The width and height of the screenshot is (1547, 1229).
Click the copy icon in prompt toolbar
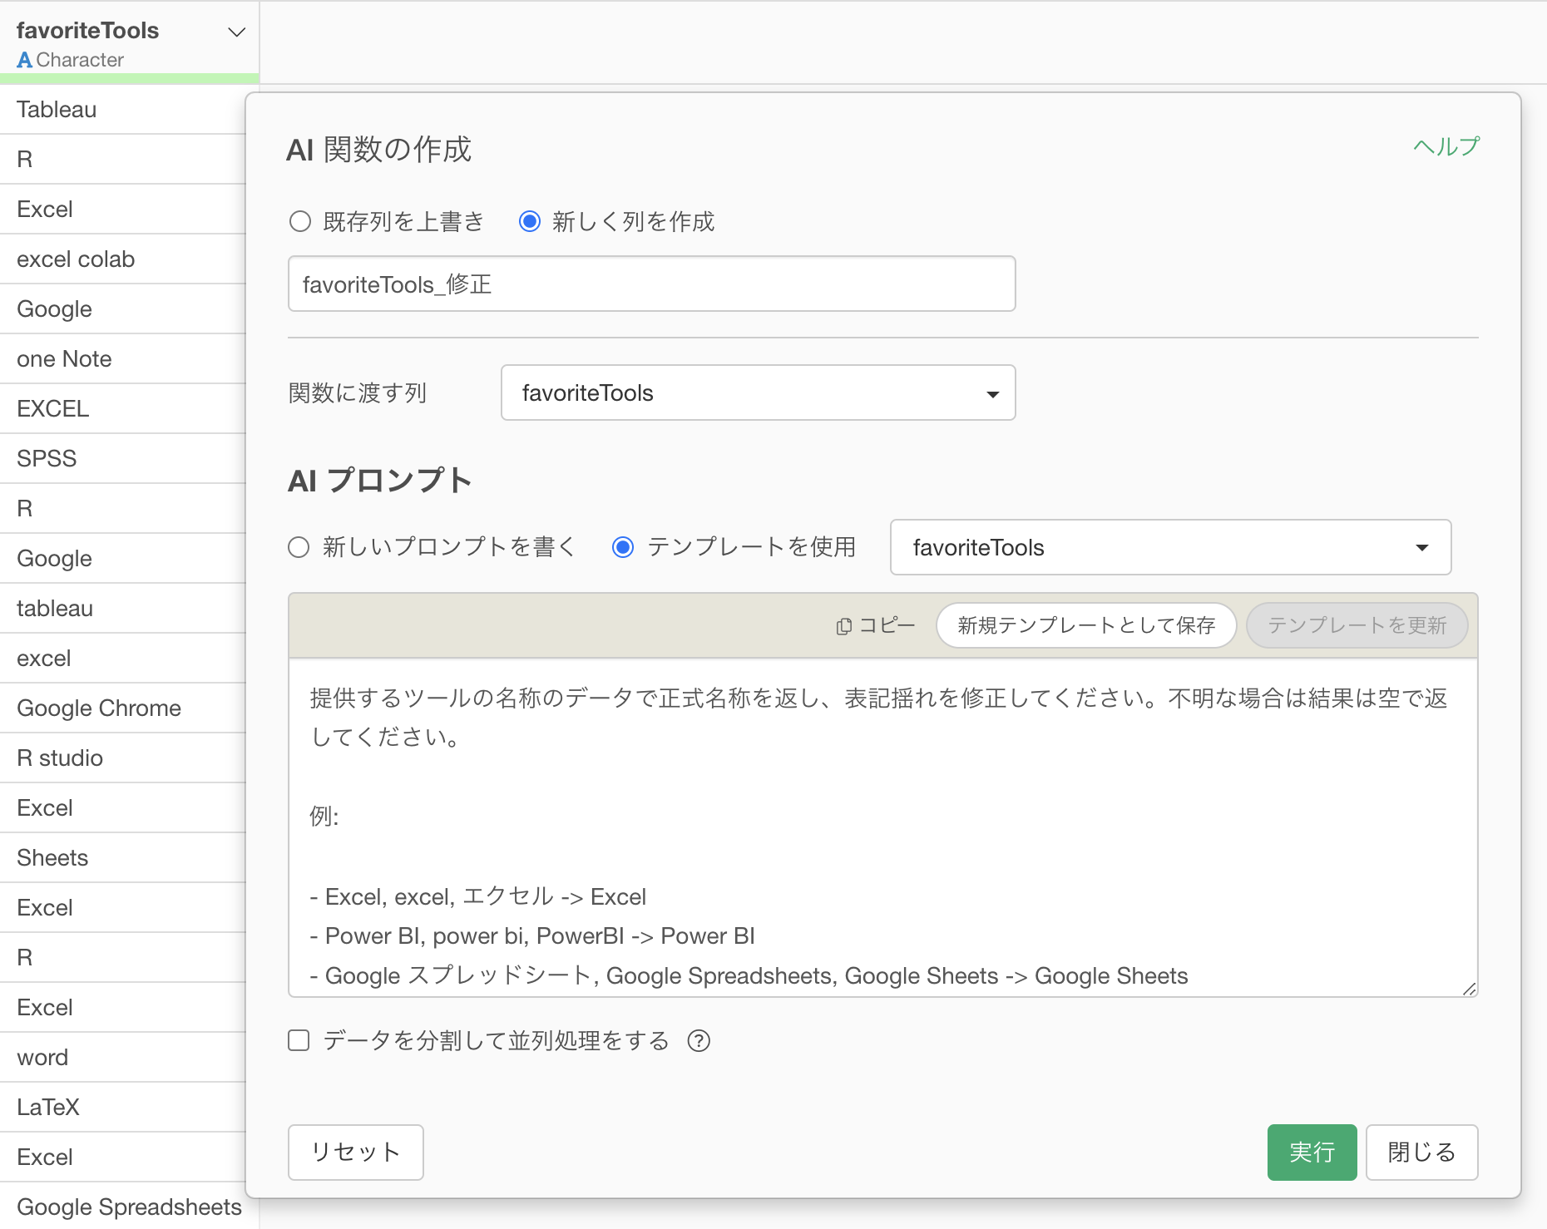pos(844,626)
